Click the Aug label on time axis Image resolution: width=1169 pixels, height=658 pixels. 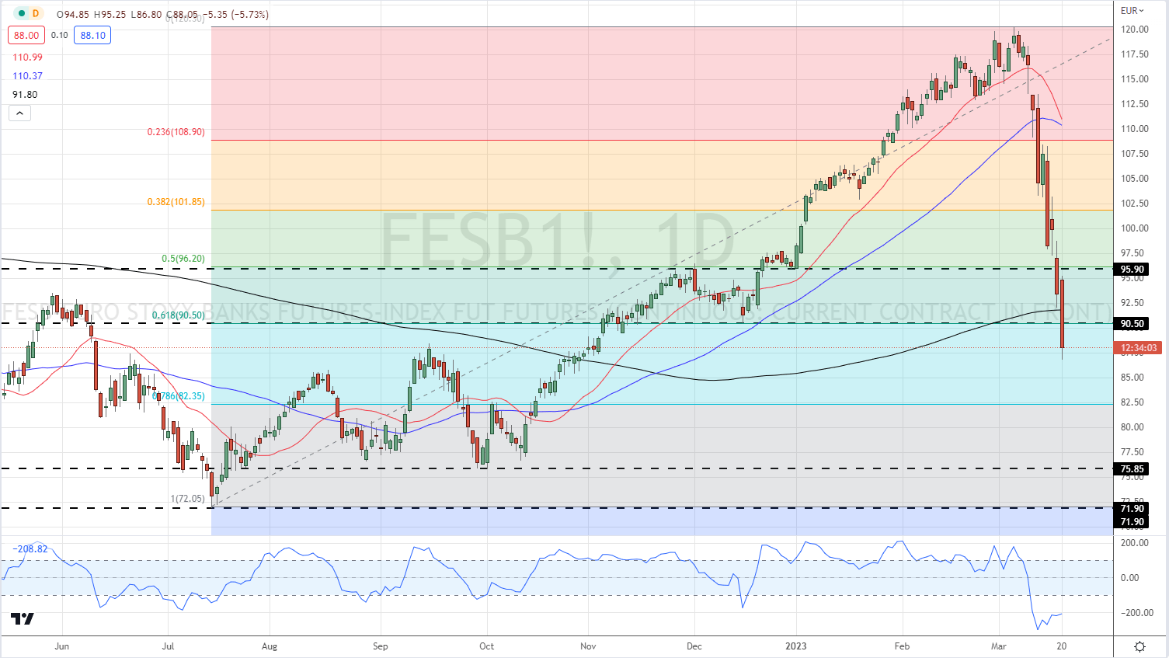point(270,646)
